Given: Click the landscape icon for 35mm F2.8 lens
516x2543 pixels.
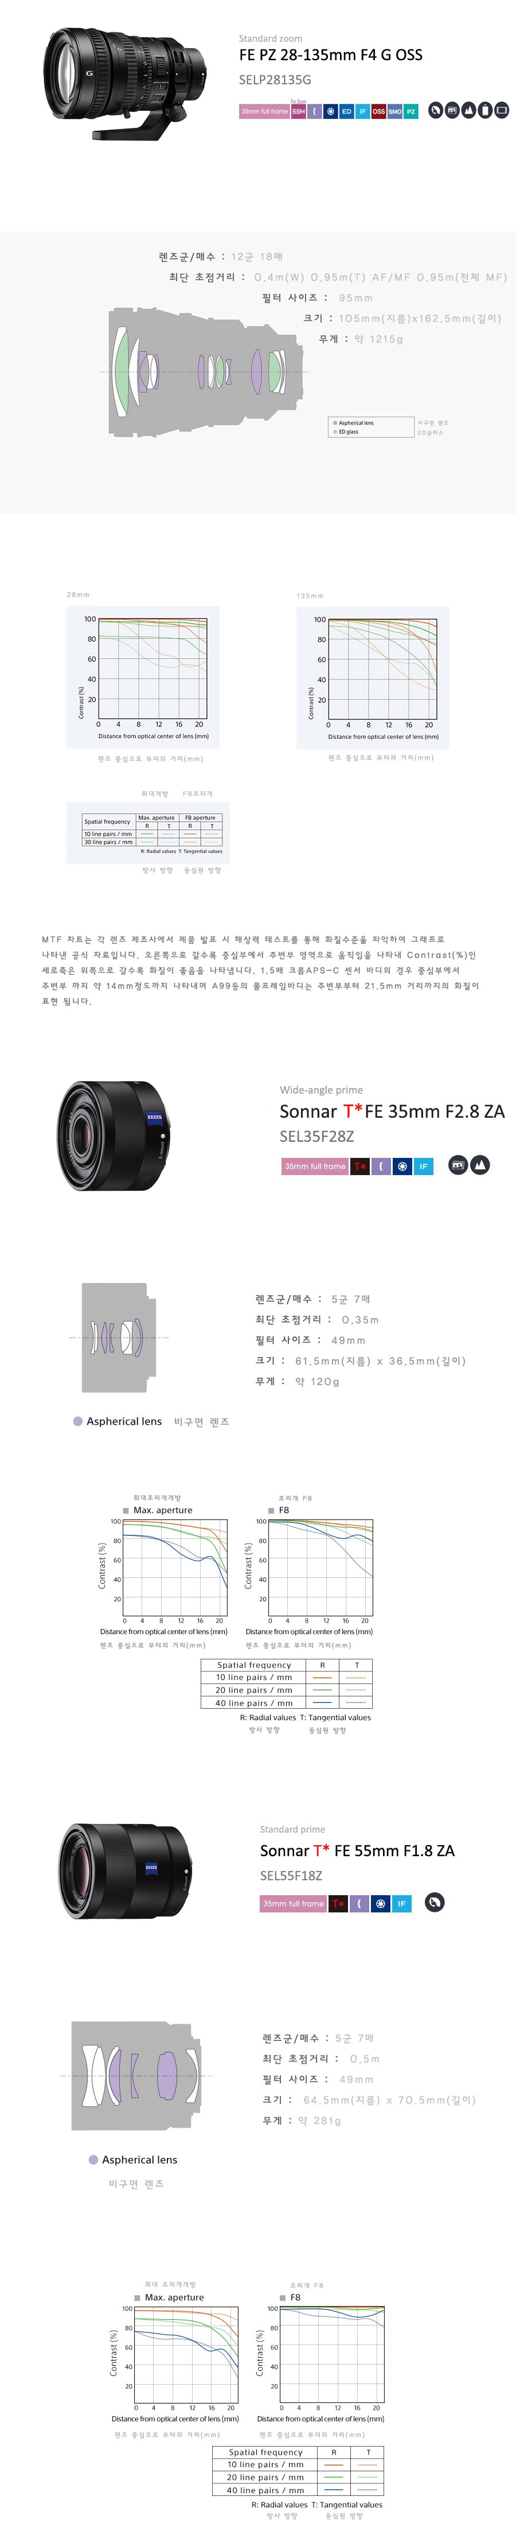Looking at the screenshot, I should coord(480,1166).
